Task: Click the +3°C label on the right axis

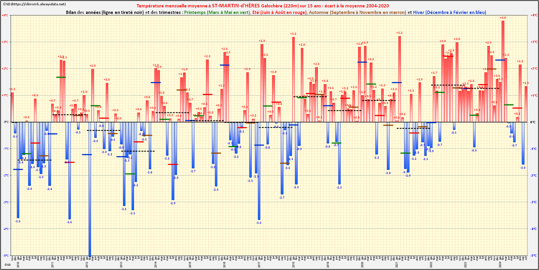Action: [534, 42]
